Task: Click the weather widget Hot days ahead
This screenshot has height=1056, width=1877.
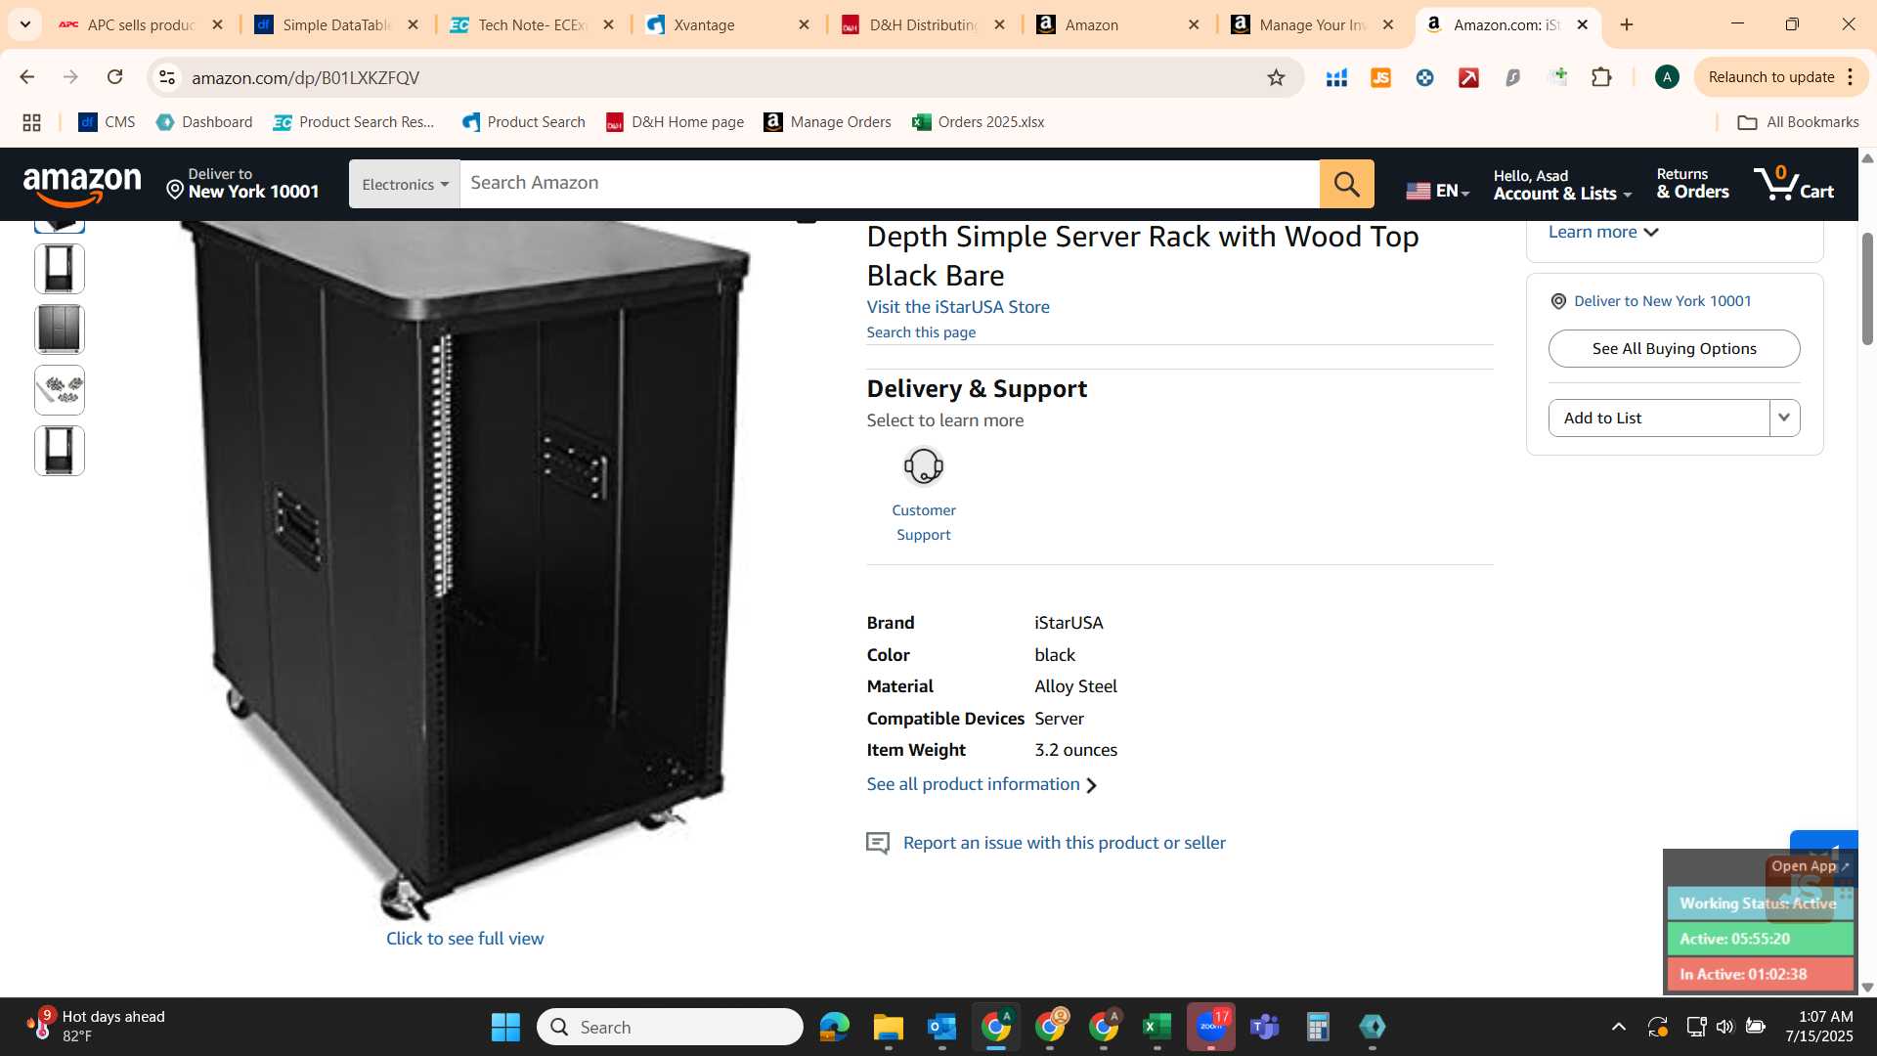Action: [96, 1027]
